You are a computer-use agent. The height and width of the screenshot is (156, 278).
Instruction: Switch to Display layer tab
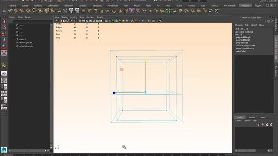(x=240, y=117)
